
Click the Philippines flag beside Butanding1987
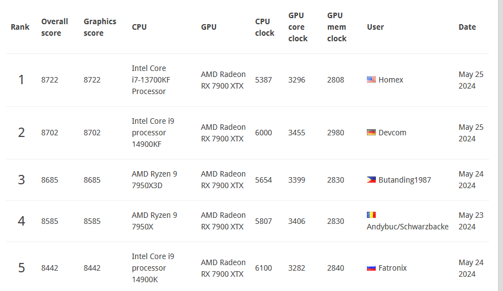[371, 179]
